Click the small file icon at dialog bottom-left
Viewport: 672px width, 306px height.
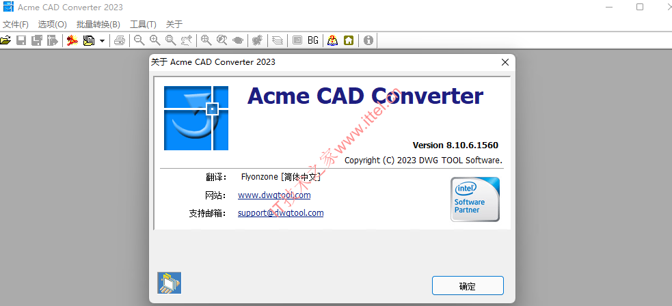(170, 283)
